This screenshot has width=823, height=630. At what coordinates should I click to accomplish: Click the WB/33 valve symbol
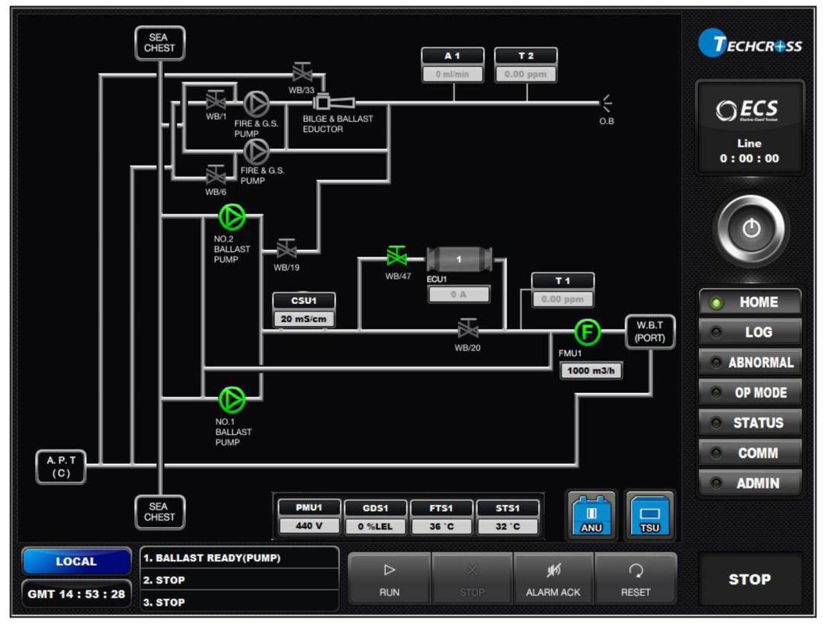click(x=302, y=74)
